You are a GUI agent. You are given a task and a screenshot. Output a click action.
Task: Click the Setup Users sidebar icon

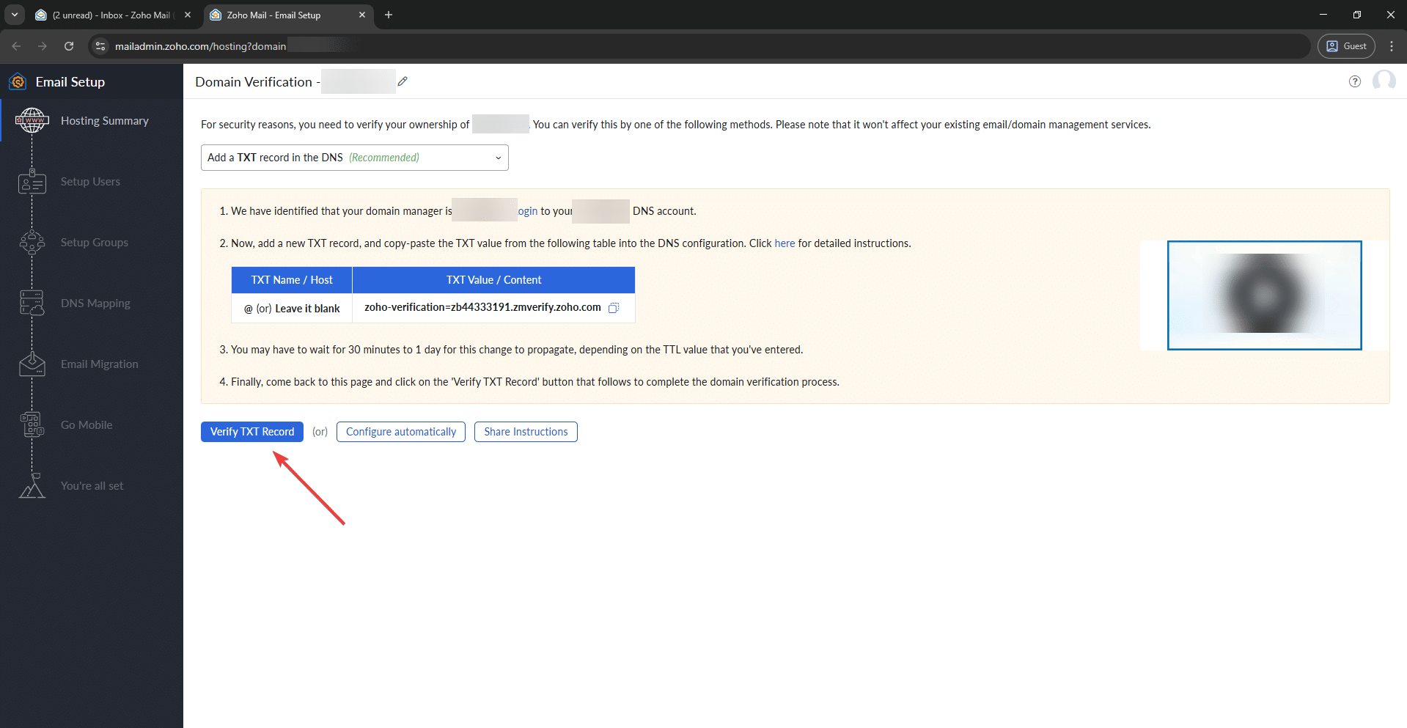(32, 182)
